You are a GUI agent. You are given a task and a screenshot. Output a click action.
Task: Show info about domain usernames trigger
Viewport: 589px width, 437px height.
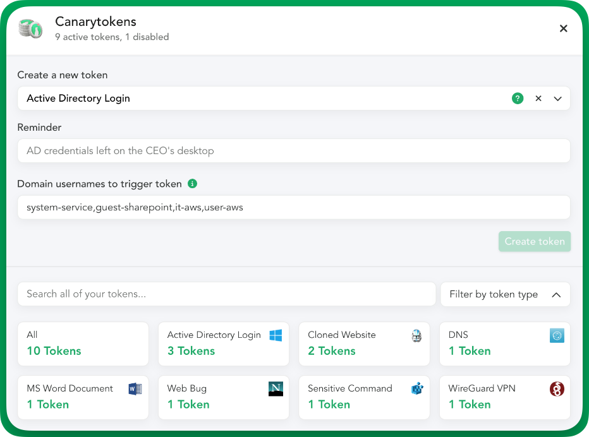(x=192, y=184)
